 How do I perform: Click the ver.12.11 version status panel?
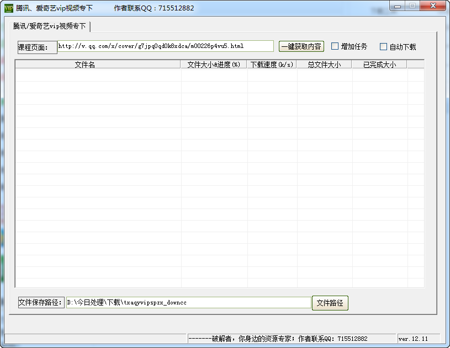point(414,339)
